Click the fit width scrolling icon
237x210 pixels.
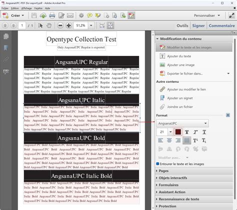[102, 25]
